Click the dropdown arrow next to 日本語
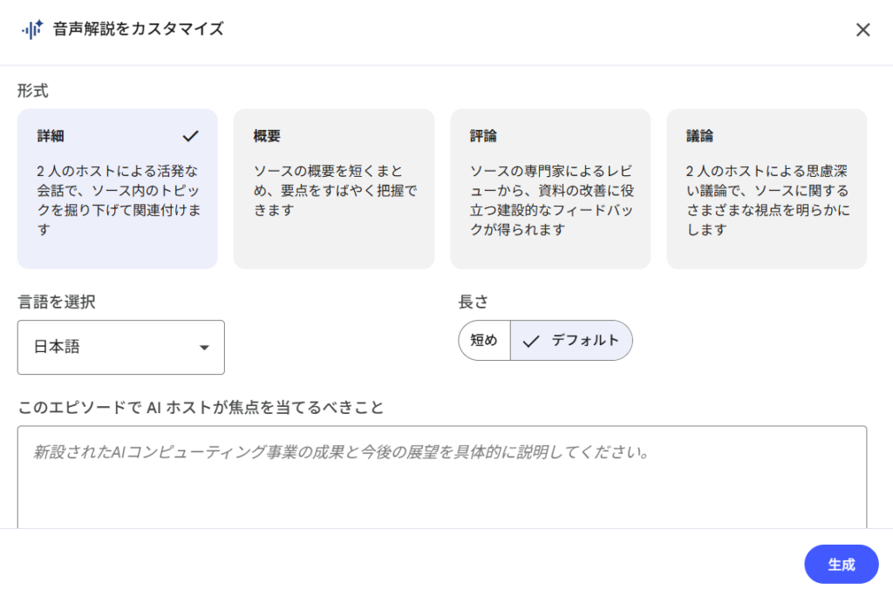This screenshot has height=590, width=893. point(203,347)
